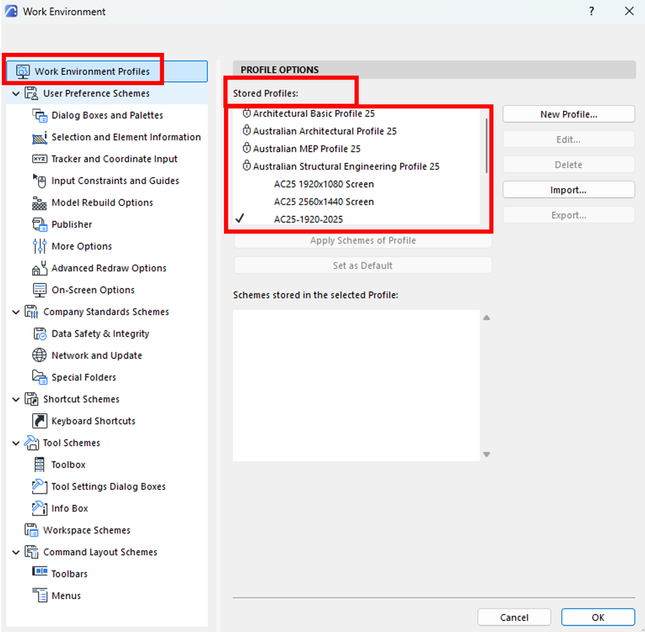Click the schemes list down arrow
The image size is (645, 632).
coord(487,454)
